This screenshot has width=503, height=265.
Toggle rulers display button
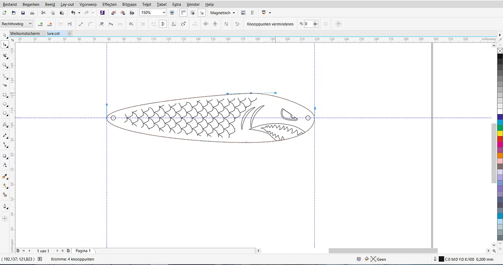183,13
